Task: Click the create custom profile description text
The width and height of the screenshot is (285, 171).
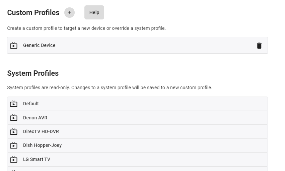Action: pyautogui.click(x=86, y=28)
